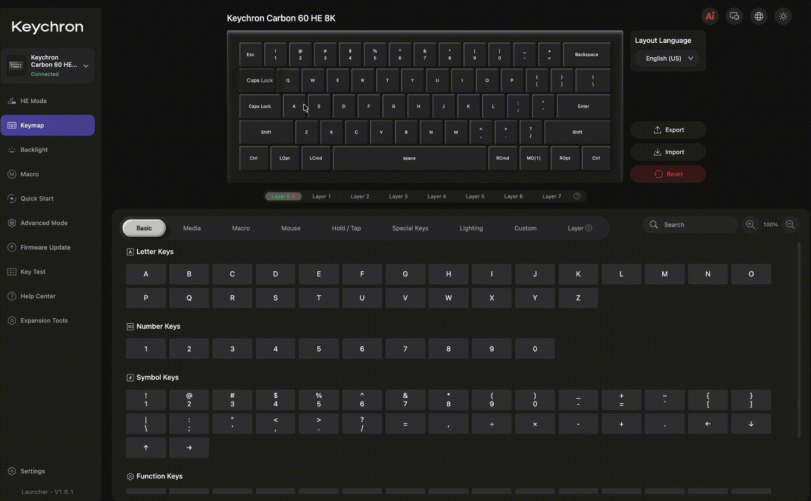Image resolution: width=811 pixels, height=501 pixels.
Task: Click the letter A keycode button
Action: click(146, 274)
